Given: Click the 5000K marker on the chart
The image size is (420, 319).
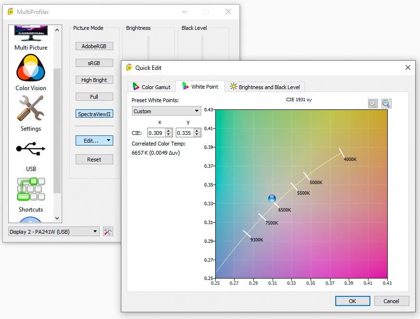Looking at the screenshot, I should pyautogui.click(x=307, y=176).
